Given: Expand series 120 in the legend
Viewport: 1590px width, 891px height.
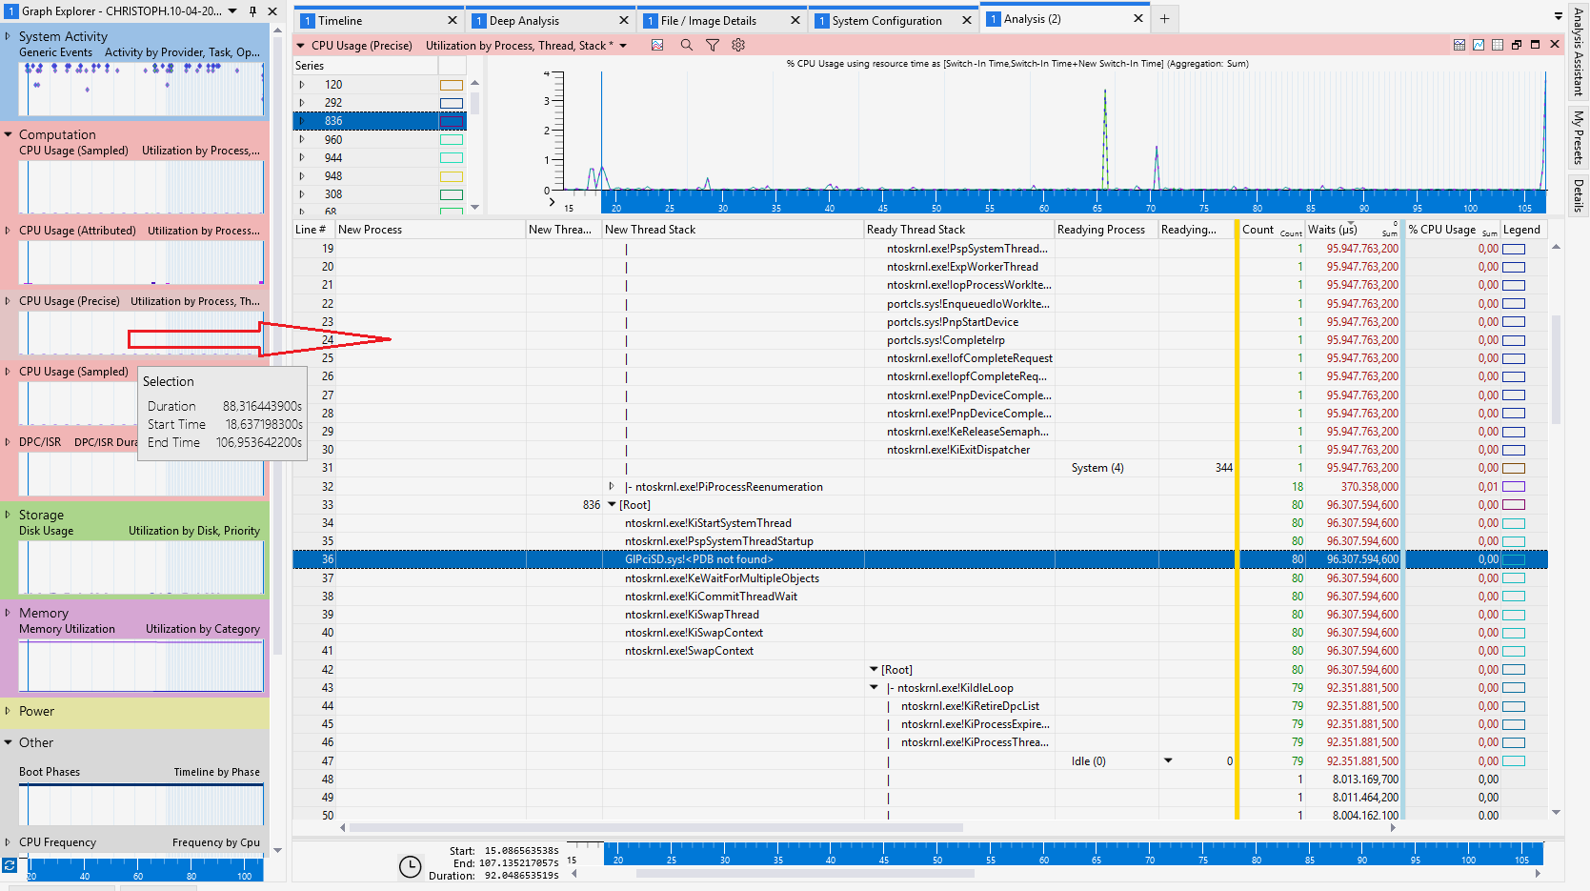Looking at the screenshot, I should 302,85.
